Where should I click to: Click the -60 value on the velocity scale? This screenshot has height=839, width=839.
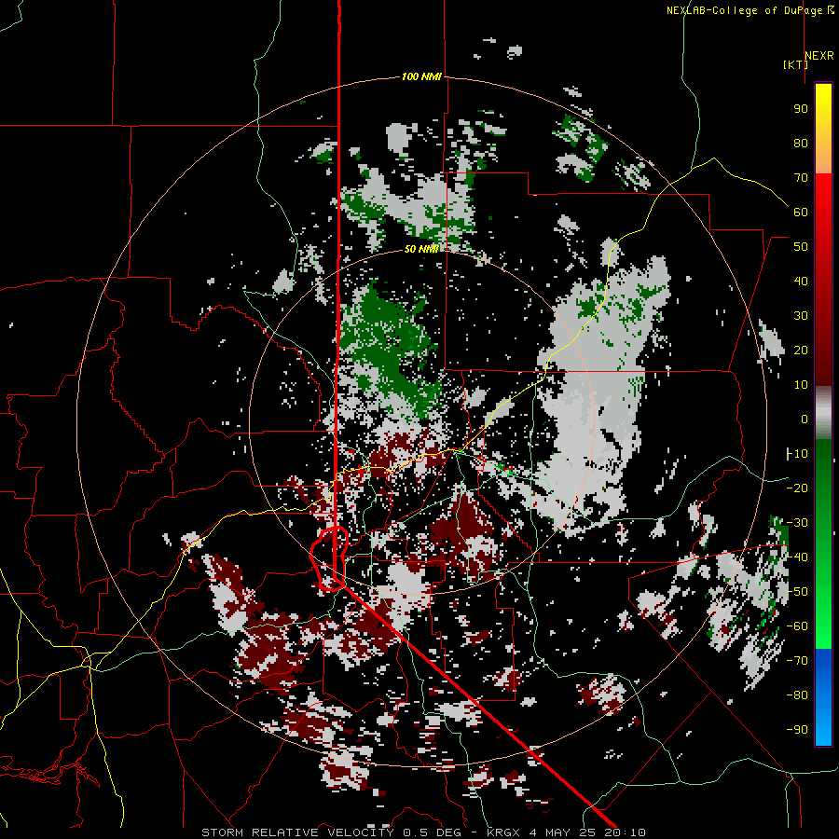pos(797,626)
